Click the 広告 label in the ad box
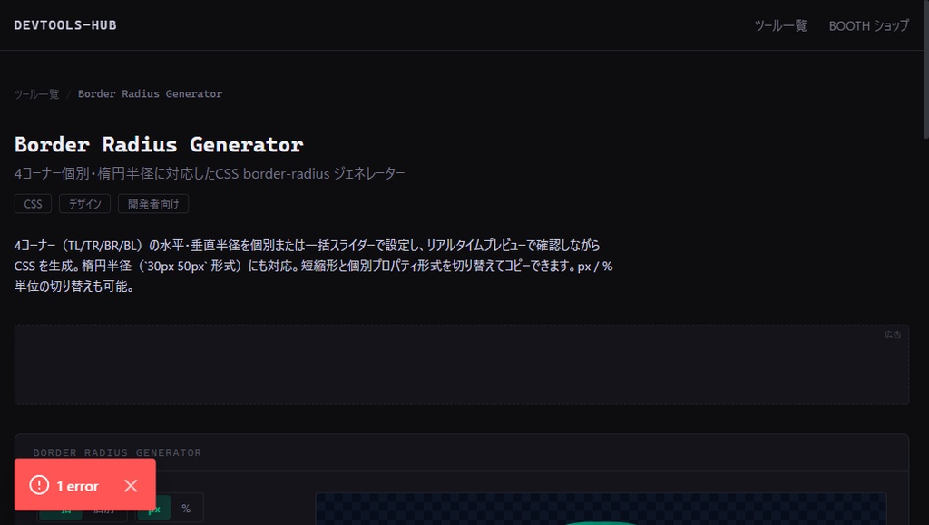The height and width of the screenshot is (525, 929). pyautogui.click(x=893, y=335)
